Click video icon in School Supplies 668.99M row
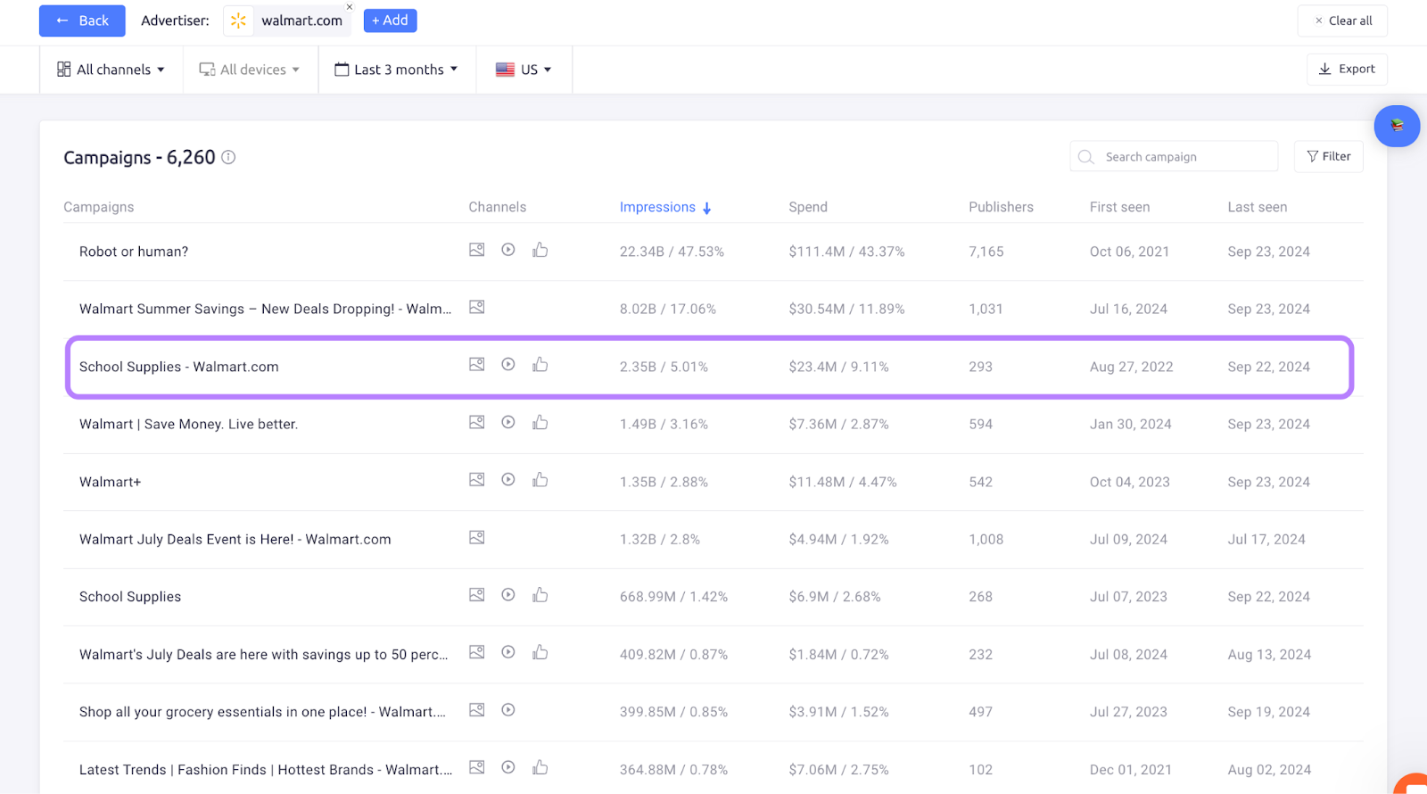Image resolution: width=1427 pixels, height=794 pixels. tap(508, 594)
